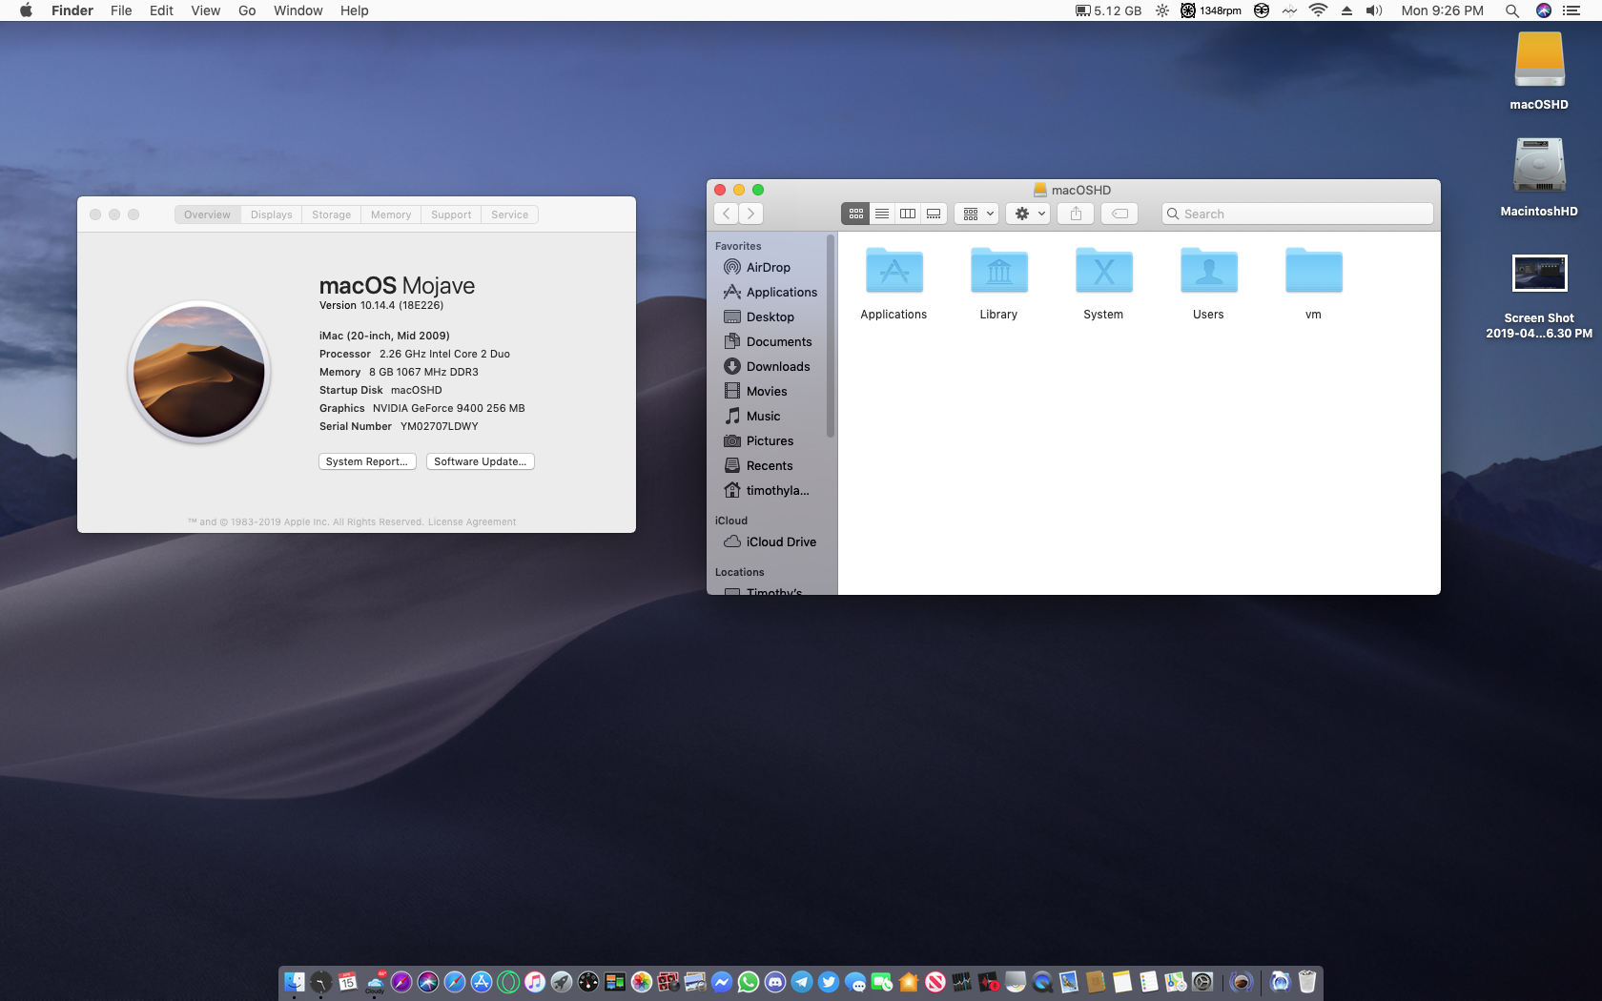Click the Finder Search field

(1298, 214)
